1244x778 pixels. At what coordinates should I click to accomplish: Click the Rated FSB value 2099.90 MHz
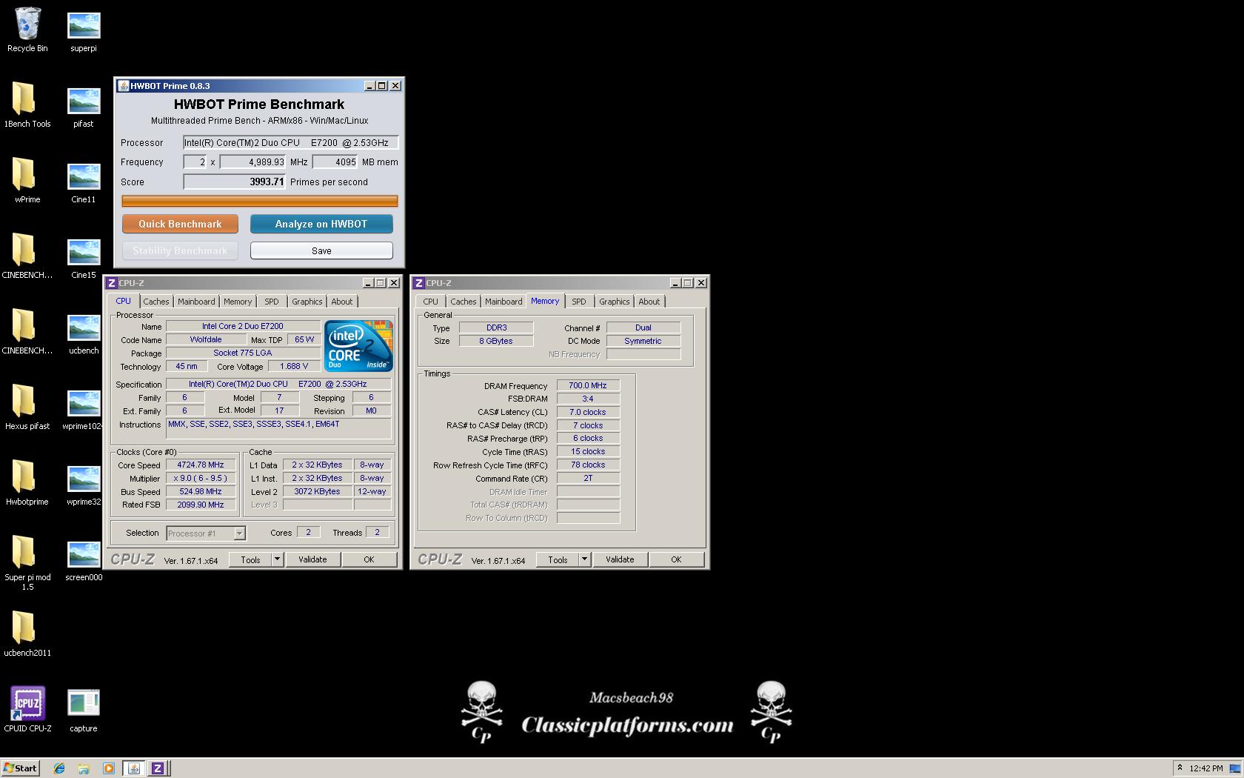201,505
